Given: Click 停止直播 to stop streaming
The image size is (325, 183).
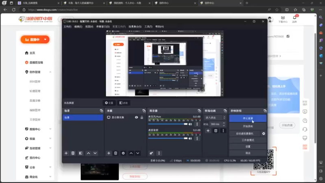Looking at the screenshot, I should [248, 118].
